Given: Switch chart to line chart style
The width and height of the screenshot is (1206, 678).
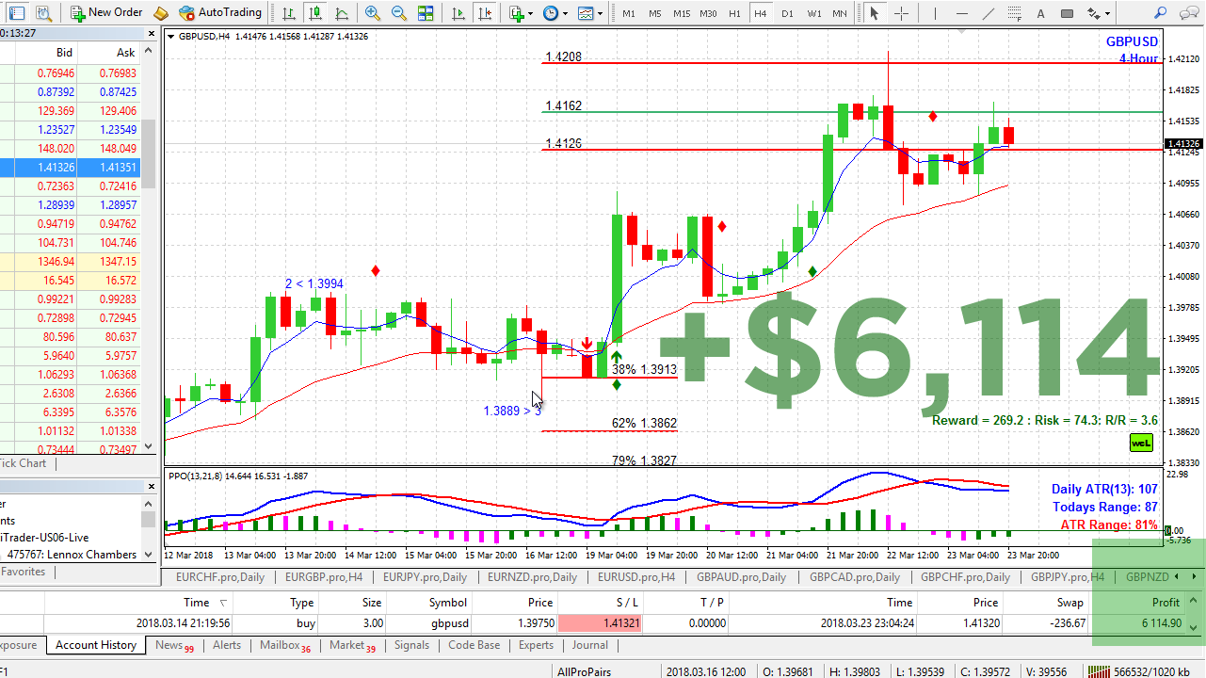Looking at the screenshot, I should 342,13.
